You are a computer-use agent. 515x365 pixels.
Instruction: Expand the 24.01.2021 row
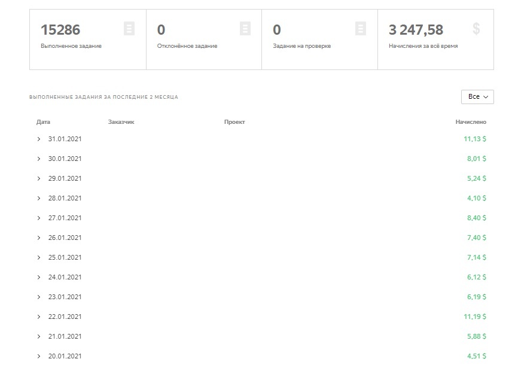coord(39,277)
